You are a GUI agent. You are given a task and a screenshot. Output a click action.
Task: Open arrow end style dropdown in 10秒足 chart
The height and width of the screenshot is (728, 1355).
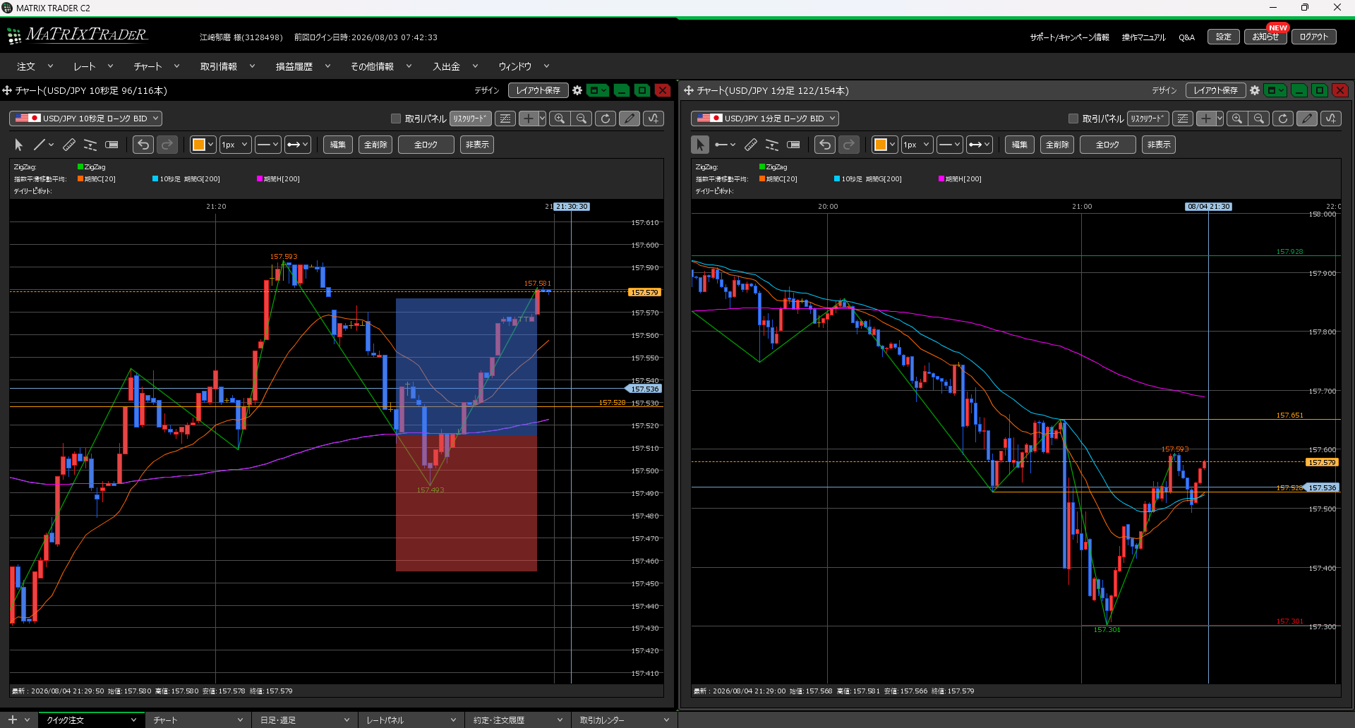[x=297, y=145]
